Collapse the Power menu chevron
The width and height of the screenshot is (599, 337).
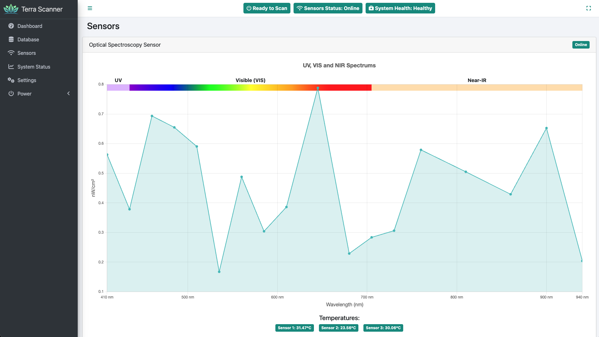[68, 93]
